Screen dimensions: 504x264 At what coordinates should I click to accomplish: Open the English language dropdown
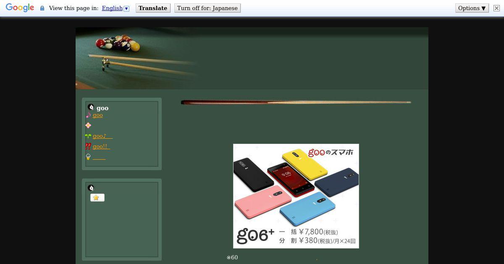click(112, 8)
